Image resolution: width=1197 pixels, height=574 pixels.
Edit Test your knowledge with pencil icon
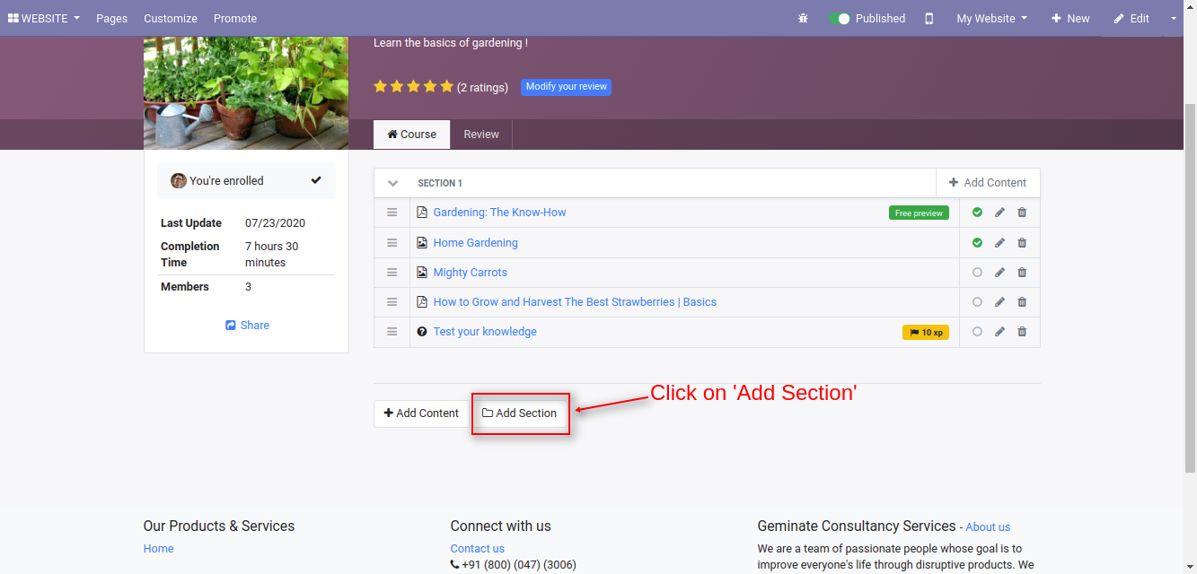(999, 332)
